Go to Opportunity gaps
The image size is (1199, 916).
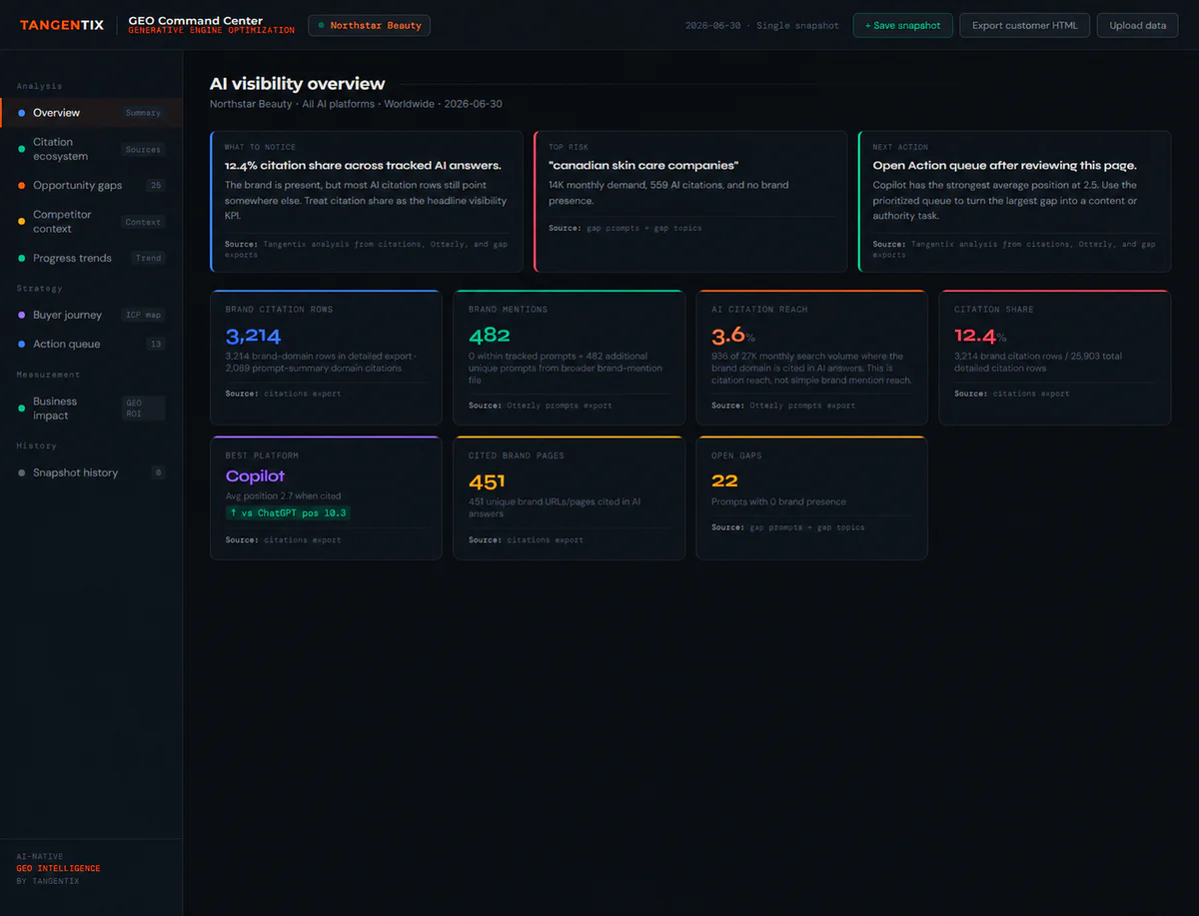[x=91, y=186]
